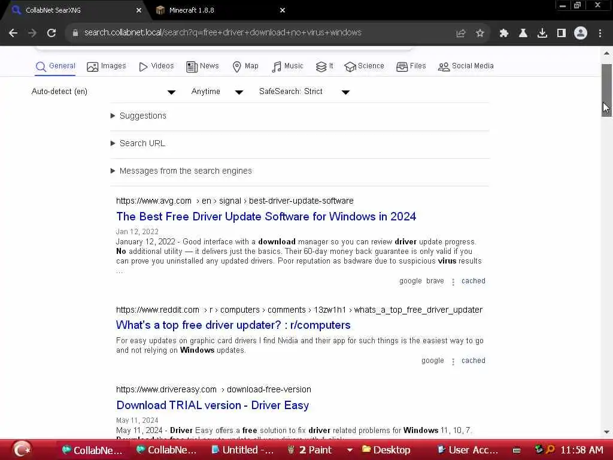
Task: Click the browser forward arrow
Action: (32, 33)
